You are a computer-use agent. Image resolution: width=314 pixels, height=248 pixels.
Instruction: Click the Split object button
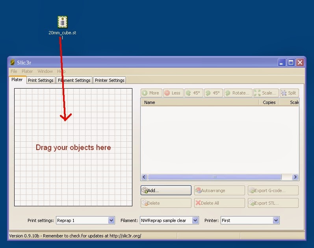point(289,93)
